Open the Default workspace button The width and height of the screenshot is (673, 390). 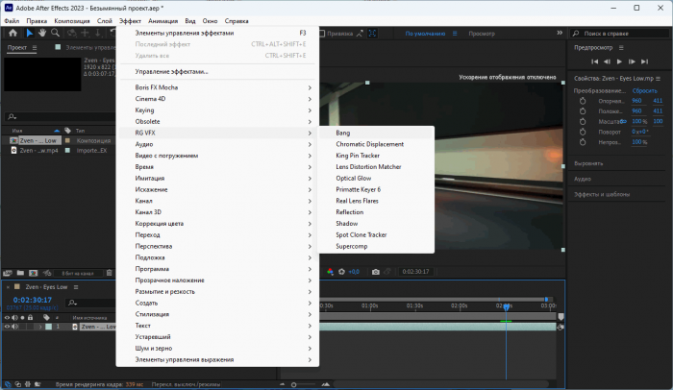pos(426,33)
